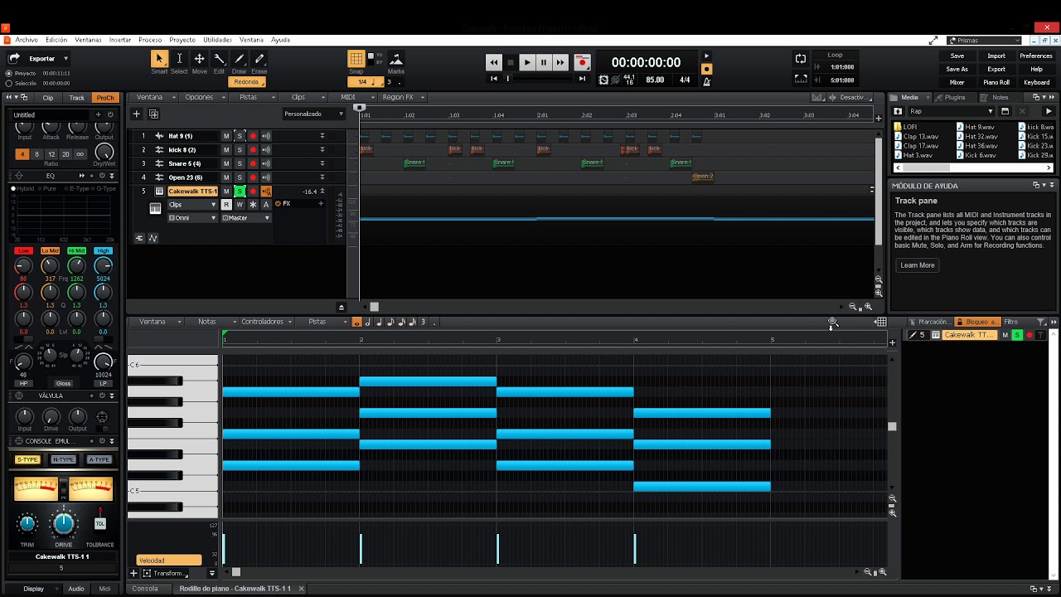Activate the Move tool

199,59
